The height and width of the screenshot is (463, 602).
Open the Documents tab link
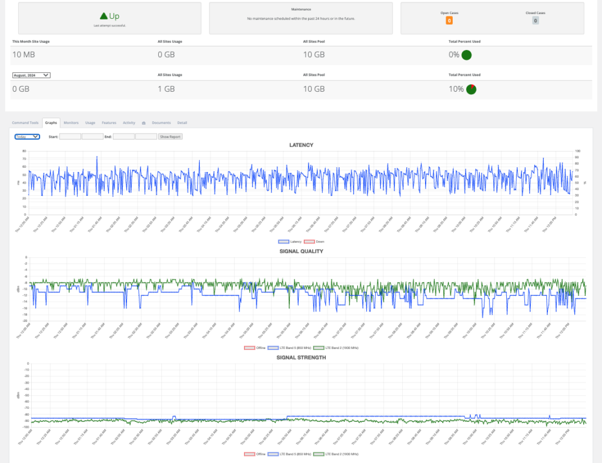163,122
